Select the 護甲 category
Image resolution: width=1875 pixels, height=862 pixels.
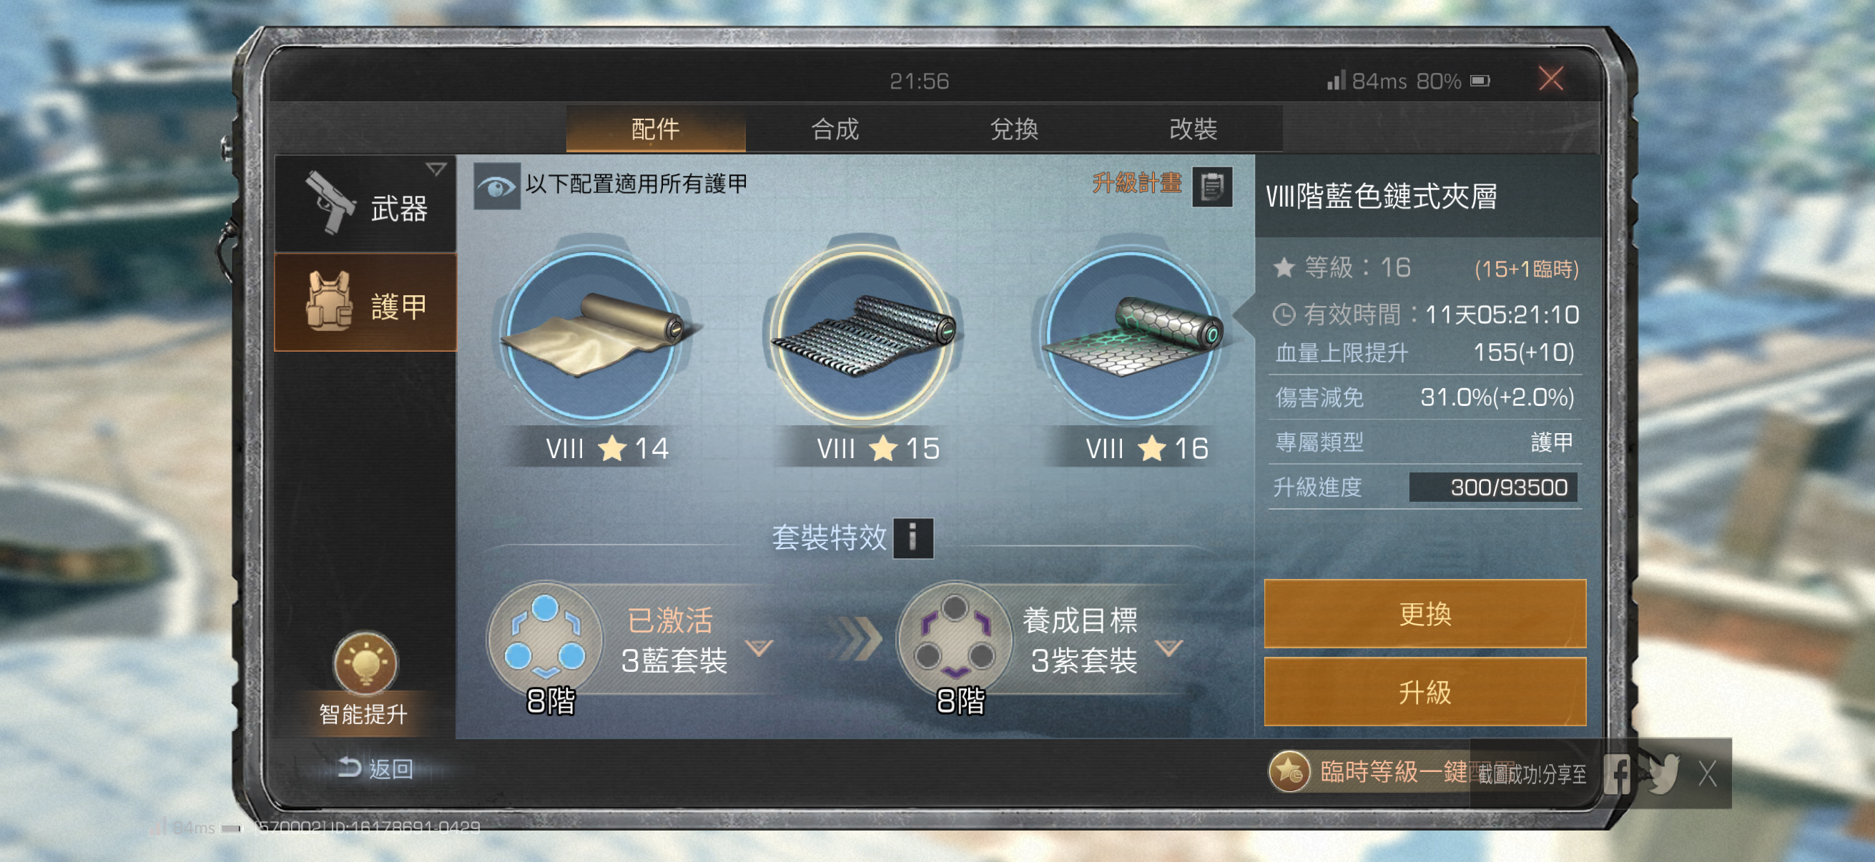coord(365,302)
